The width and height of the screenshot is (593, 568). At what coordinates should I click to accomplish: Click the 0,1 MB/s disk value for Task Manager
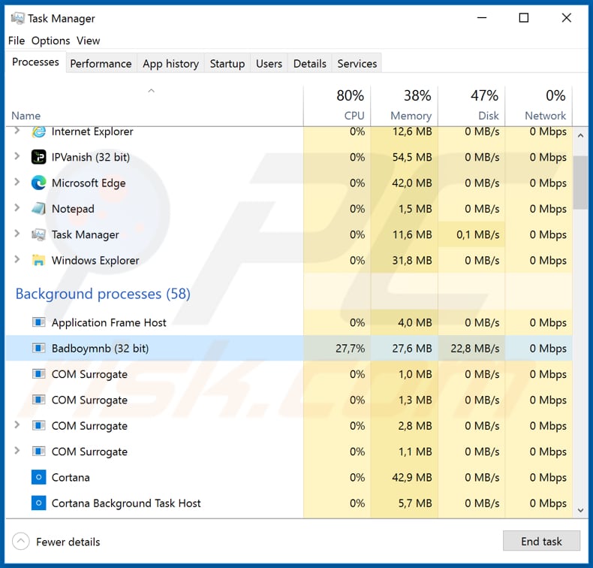click(x=477, y=234)
